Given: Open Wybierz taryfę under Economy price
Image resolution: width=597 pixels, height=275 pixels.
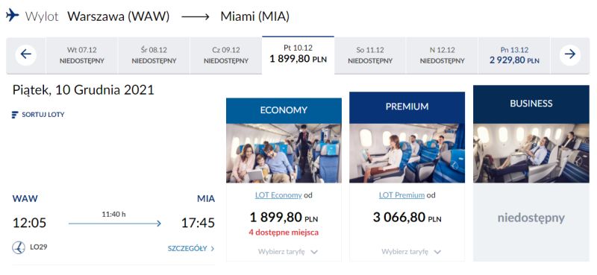Looking at the screenshot, I should 281,252.
